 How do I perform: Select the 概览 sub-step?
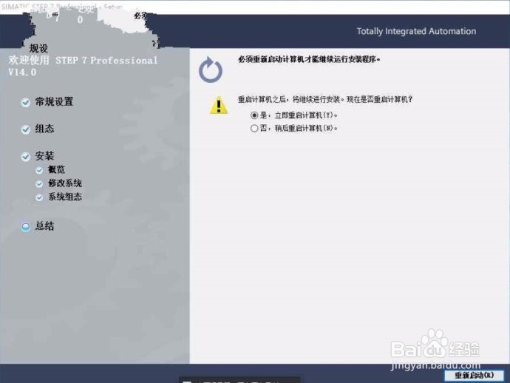(x=57, y=169)
